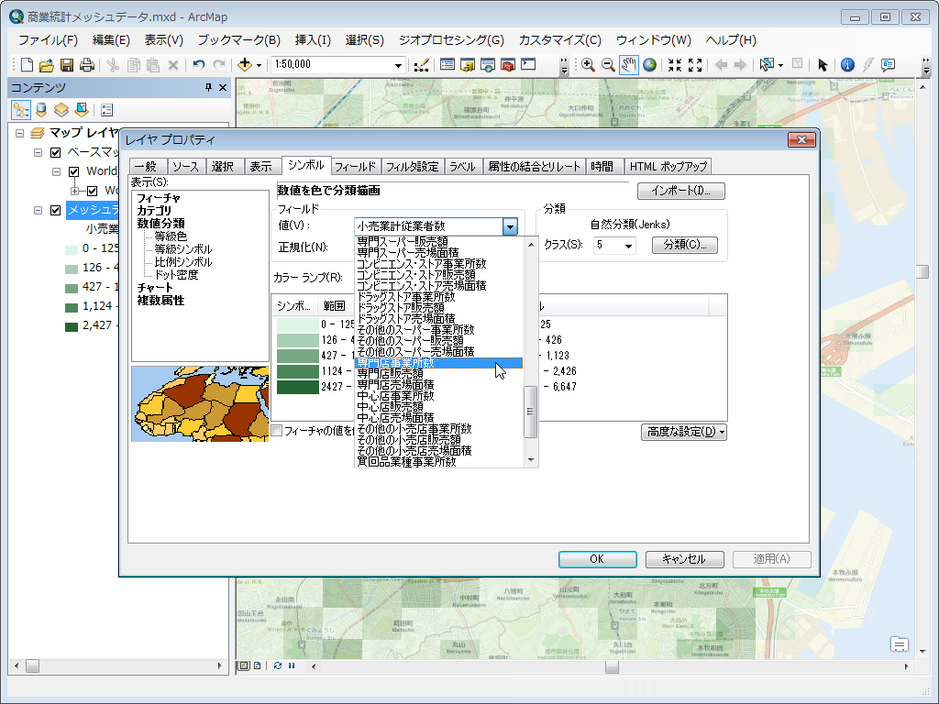Click the Add Data plus icon
The width and height of the screenshot is (939, 704).
pyautogui.click(x=244, y=65)
